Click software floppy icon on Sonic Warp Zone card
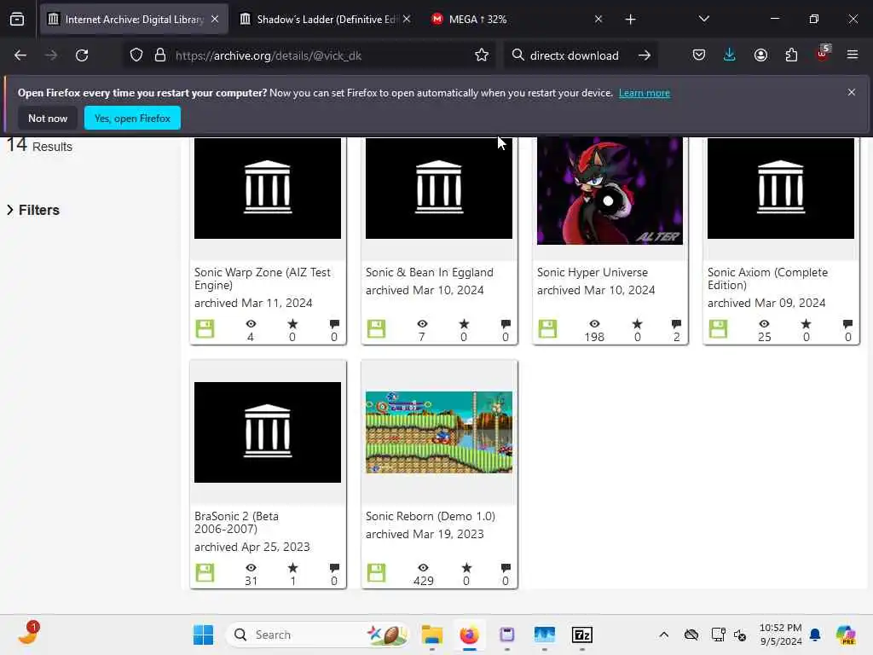The width and height of the screenshot is (873, 655). click(x=205, y=328)
